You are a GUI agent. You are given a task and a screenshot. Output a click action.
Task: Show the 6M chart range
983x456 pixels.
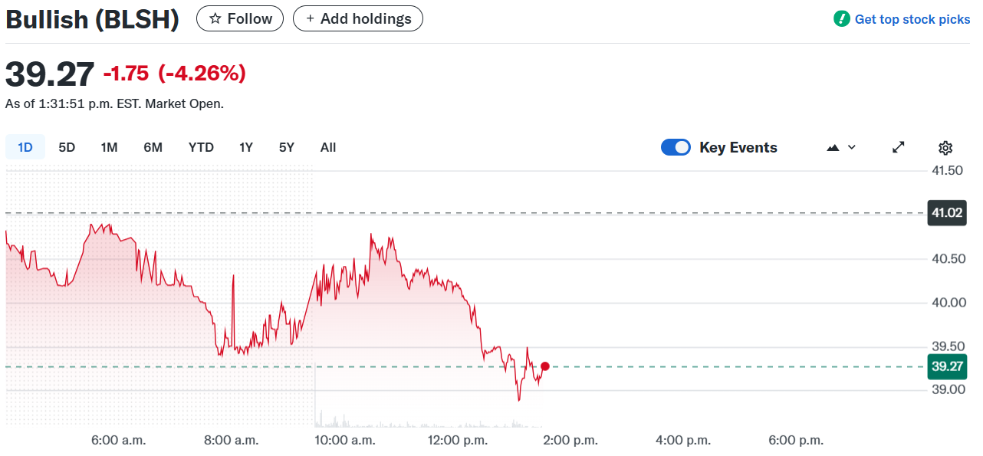pyautogui.click(x=153, y=148)
